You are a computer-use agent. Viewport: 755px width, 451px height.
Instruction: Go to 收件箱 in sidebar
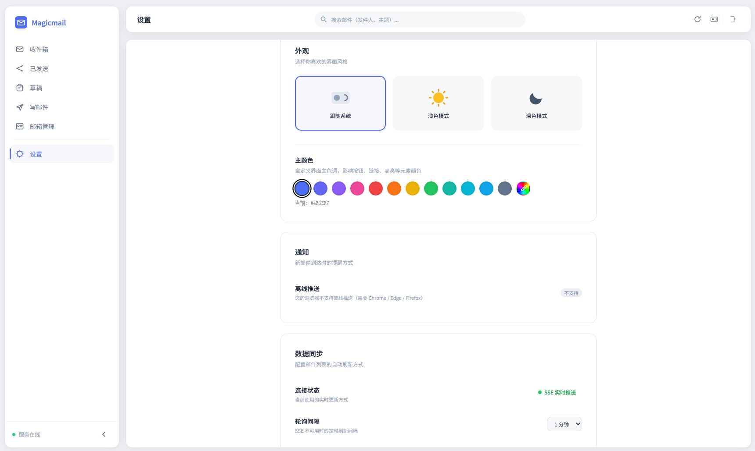pos(62,49)
